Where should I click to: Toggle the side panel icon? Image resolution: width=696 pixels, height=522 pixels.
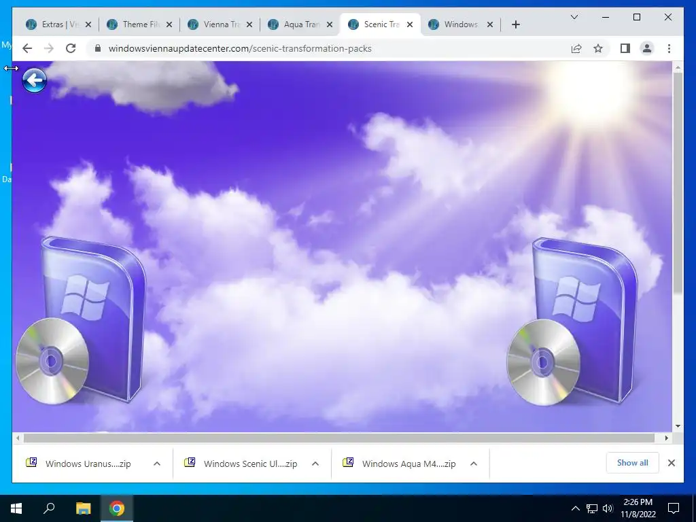(x=625, y=48)
